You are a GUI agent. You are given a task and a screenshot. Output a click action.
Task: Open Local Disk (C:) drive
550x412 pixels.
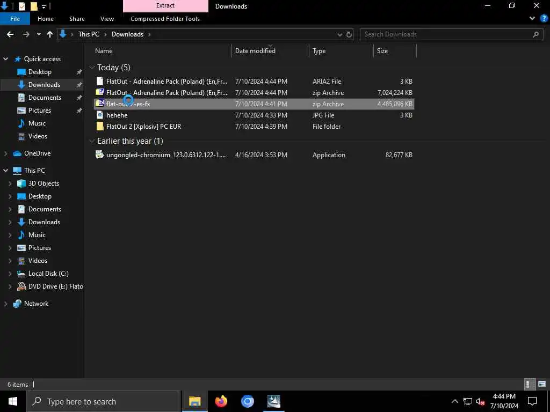pos(48,274)
